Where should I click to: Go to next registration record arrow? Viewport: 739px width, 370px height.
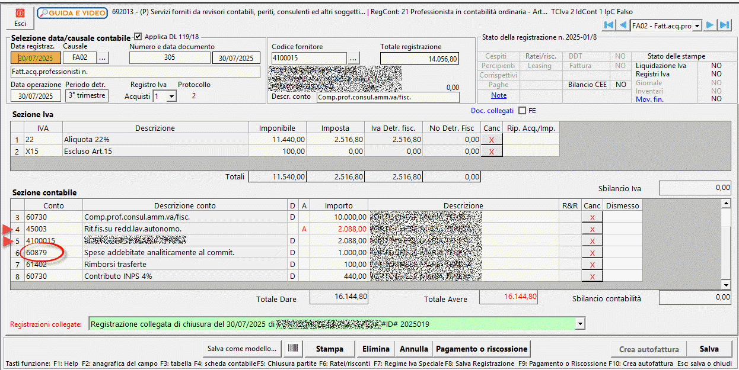point(709,25)
